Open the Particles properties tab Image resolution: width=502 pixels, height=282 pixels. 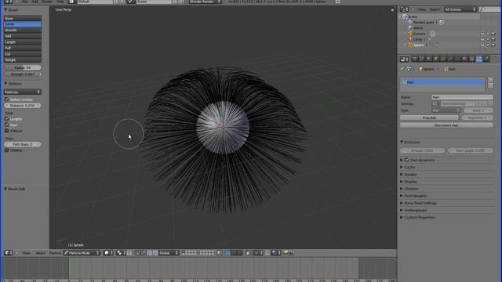pos(479,59)
